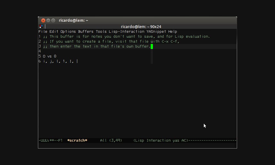Click the green block cursor on line 3
This screenshot has height=165, width=275.
click(x=152, y=46)
